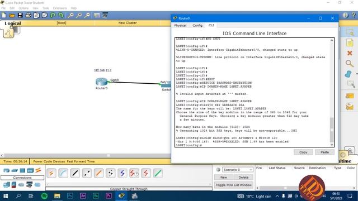
Task: Redo with the second green arrow icon
Action: [x=61, y=15]
